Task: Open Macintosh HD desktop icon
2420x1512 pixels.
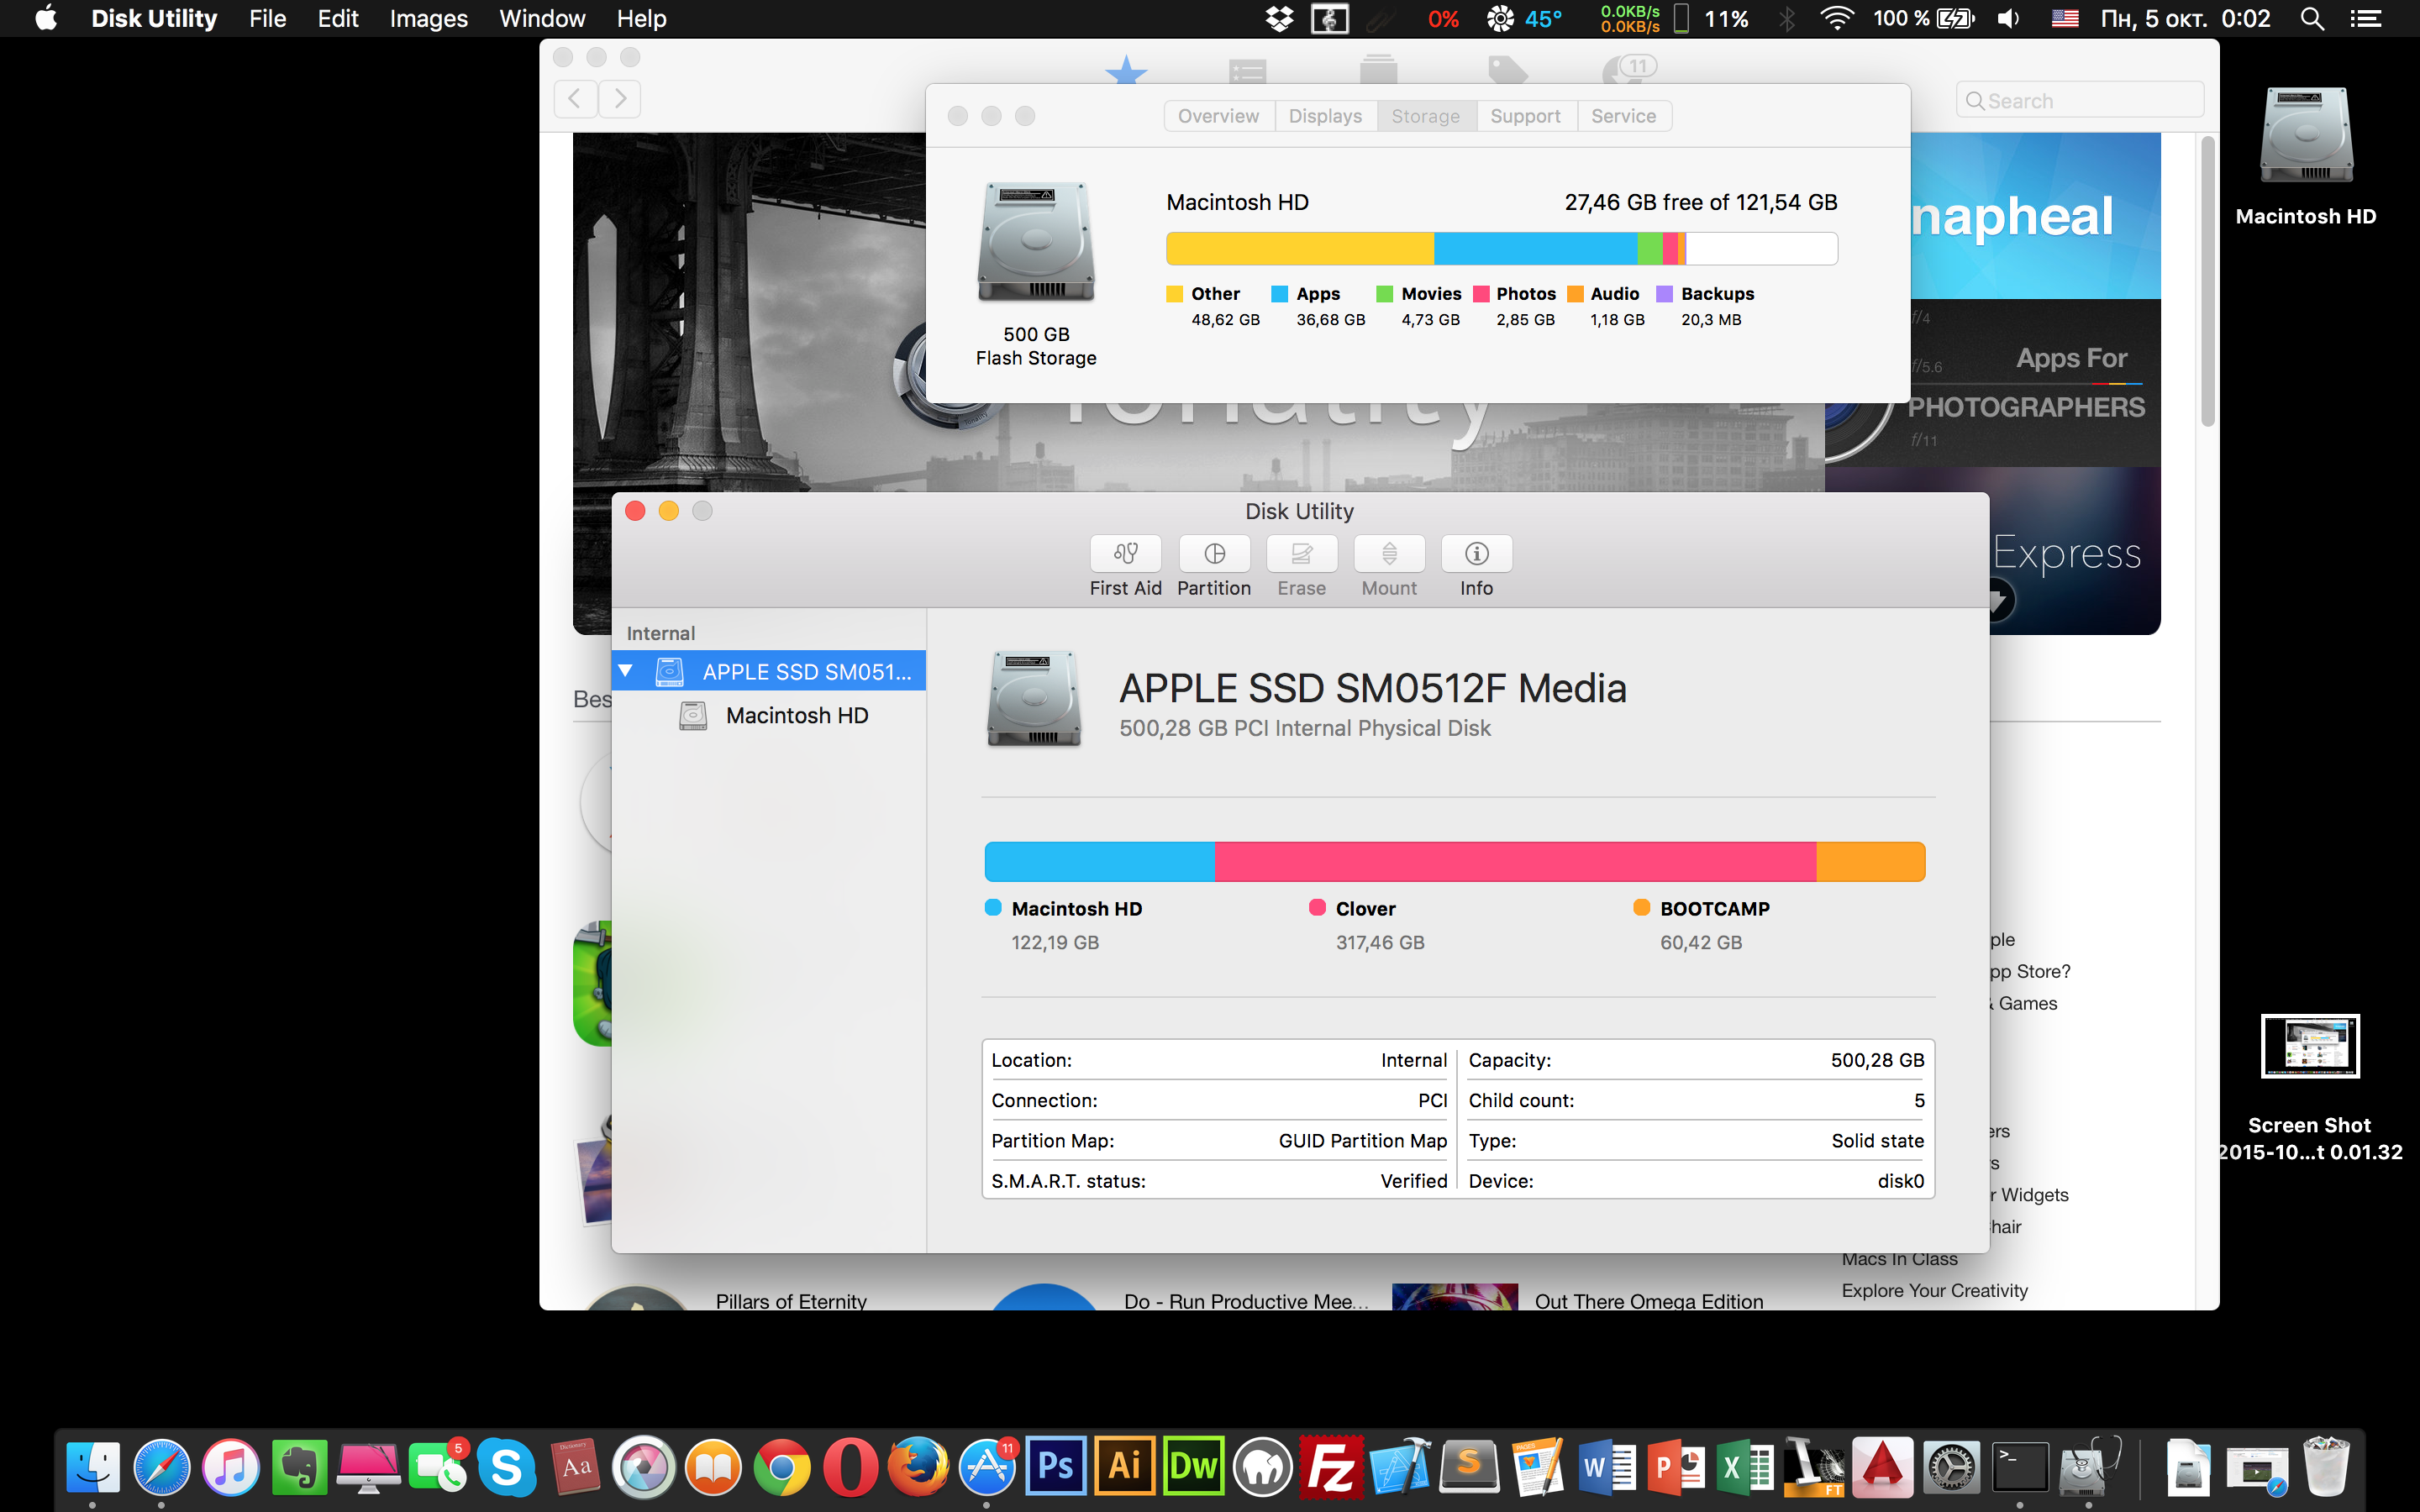Action: click(2306, 136)
